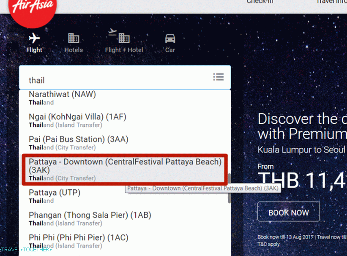This screenshot has height=256, width=347.
Task: Switch to the Car tab label
Action: click(x=170, y=50)
